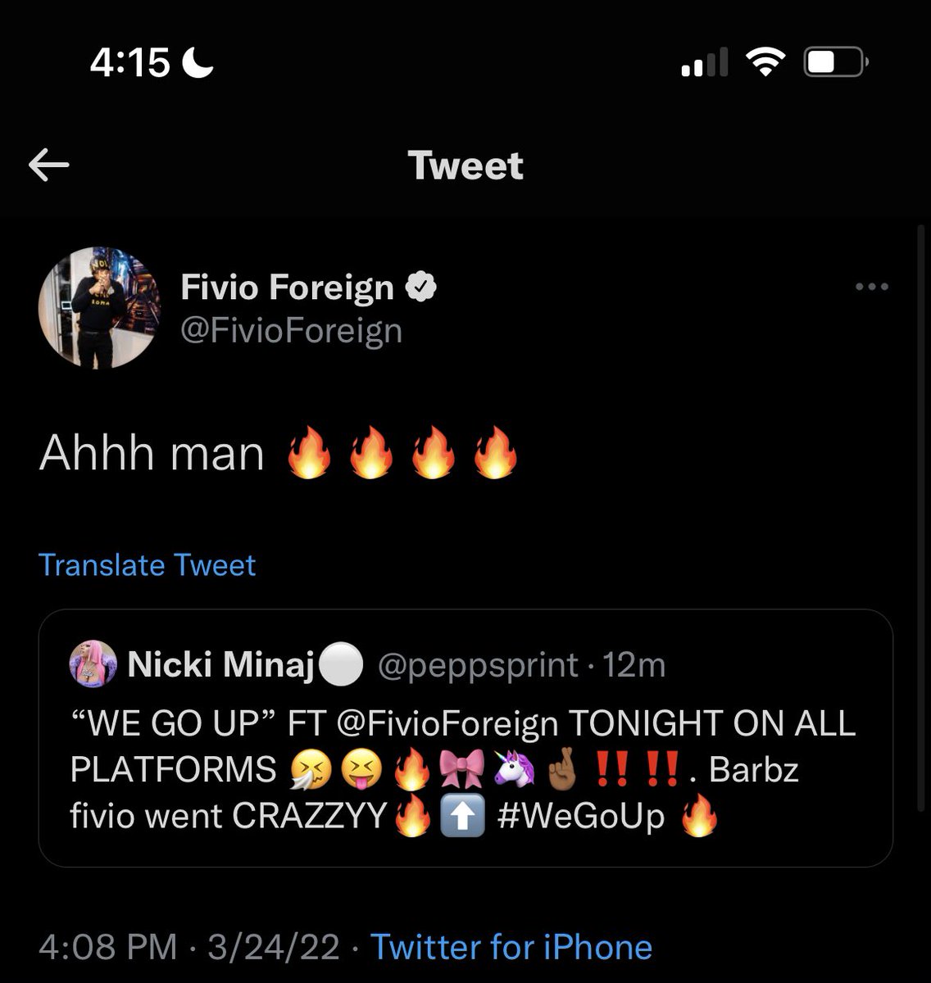Tap Translate Tweet link
This screenshot has height=983, width=931.
[x=148, y=565]
